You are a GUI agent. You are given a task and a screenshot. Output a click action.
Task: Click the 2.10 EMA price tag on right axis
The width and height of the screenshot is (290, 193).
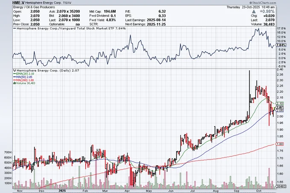click(x=280, y=103)
